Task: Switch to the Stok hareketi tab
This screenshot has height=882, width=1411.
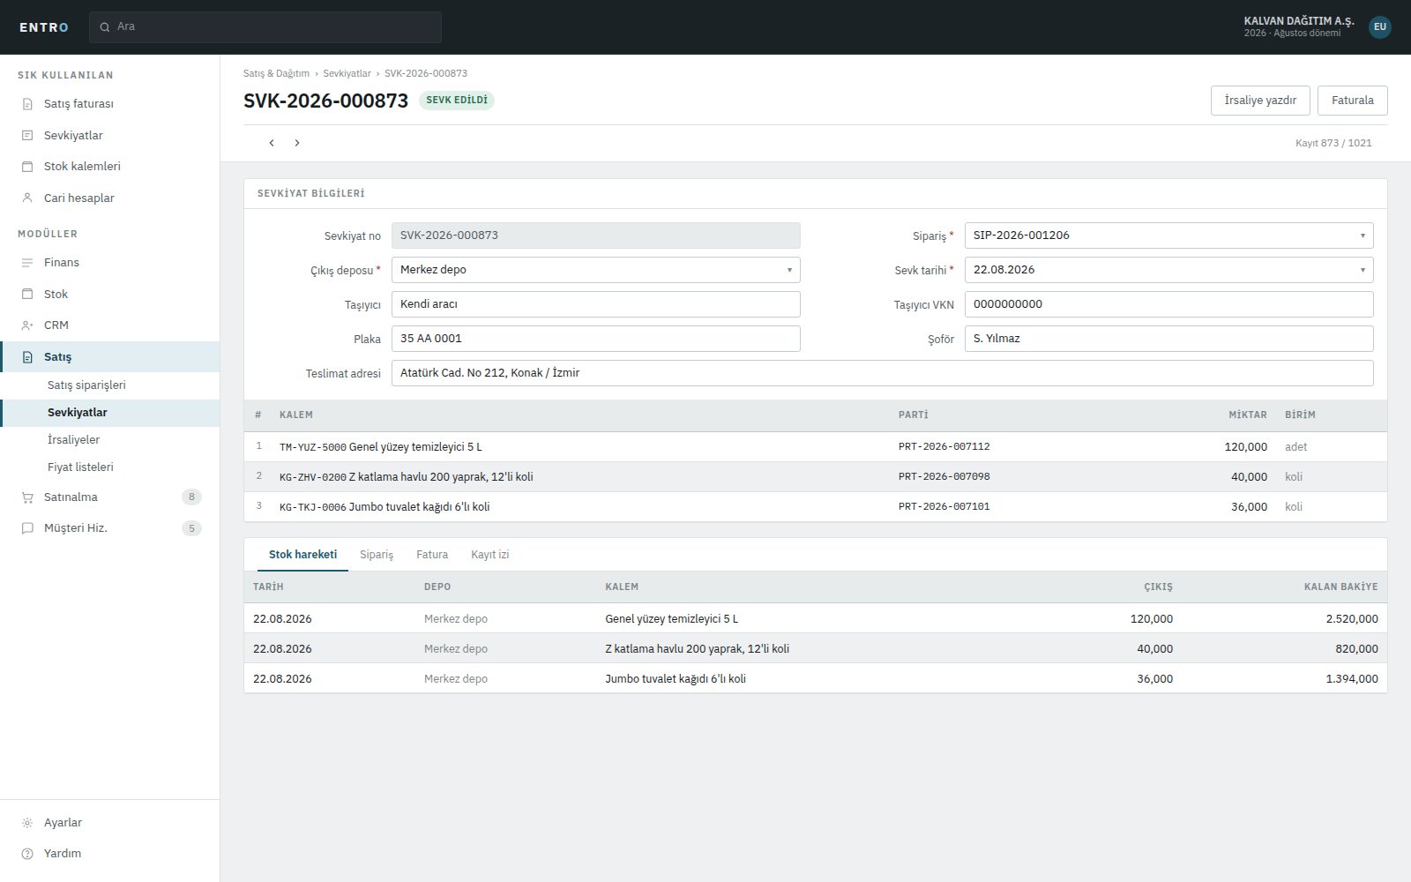Action: point(302,555)
